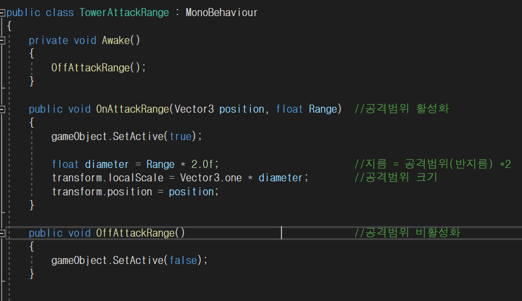Collapse the TowerAttackRange class block
Image resolution: width=522 pixels, height=301 pixels.
pyautogui.click(x=3, y=12)
